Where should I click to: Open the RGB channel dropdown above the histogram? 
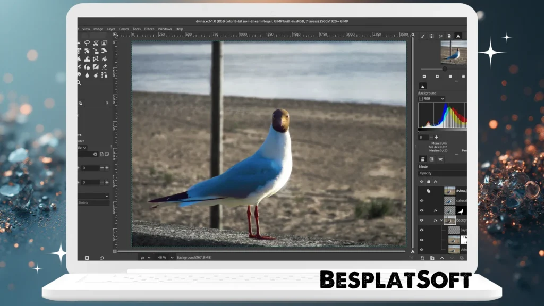(431, 99)
